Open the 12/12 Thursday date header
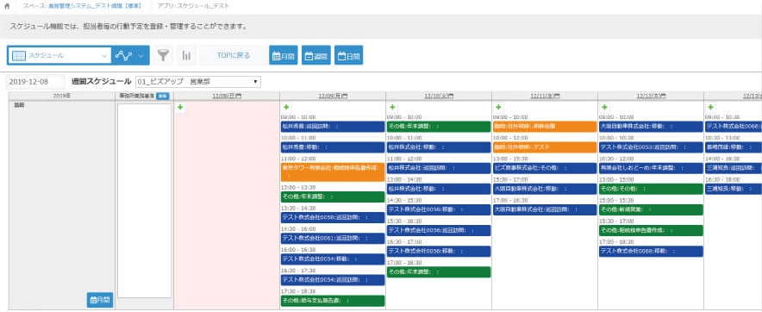This screenshot has width=762, height=312. pyautogui.click(x=651, y=97)
